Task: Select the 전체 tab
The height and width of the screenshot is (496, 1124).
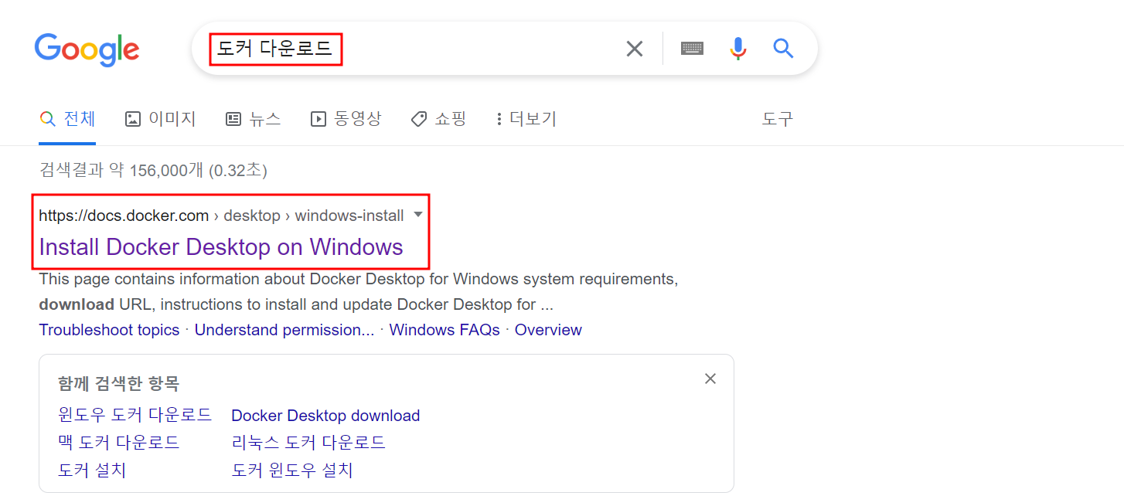Action: click(67, 119)
